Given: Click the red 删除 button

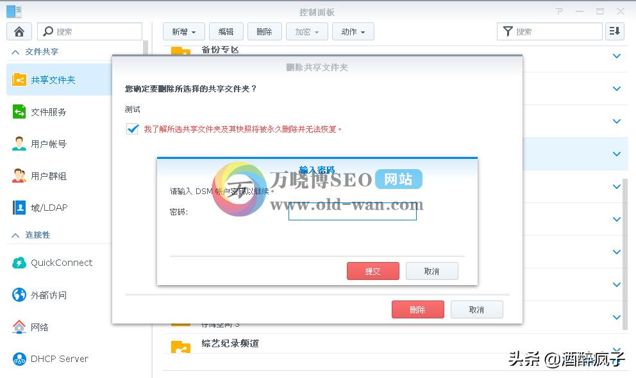Looking at the screenshot, I should click(x=417, y=309).
